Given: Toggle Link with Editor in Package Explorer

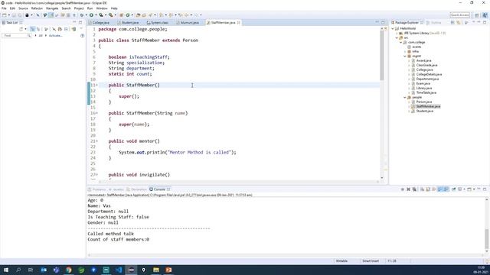Looking at the screenshot, I should 459,22.
